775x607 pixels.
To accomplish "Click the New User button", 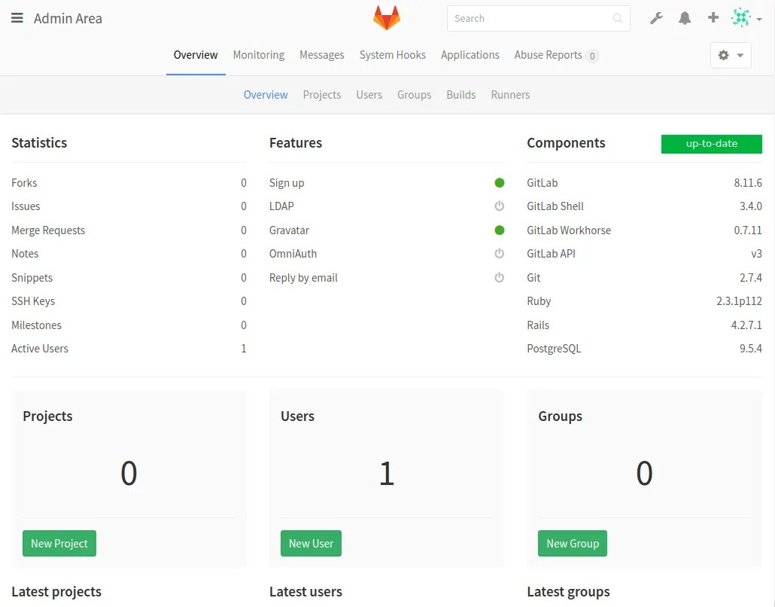I will [x=311, y=543].
